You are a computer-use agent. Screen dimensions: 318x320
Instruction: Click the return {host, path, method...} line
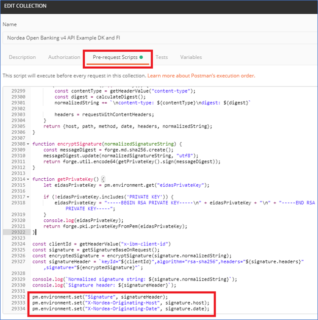click(128, 126)
